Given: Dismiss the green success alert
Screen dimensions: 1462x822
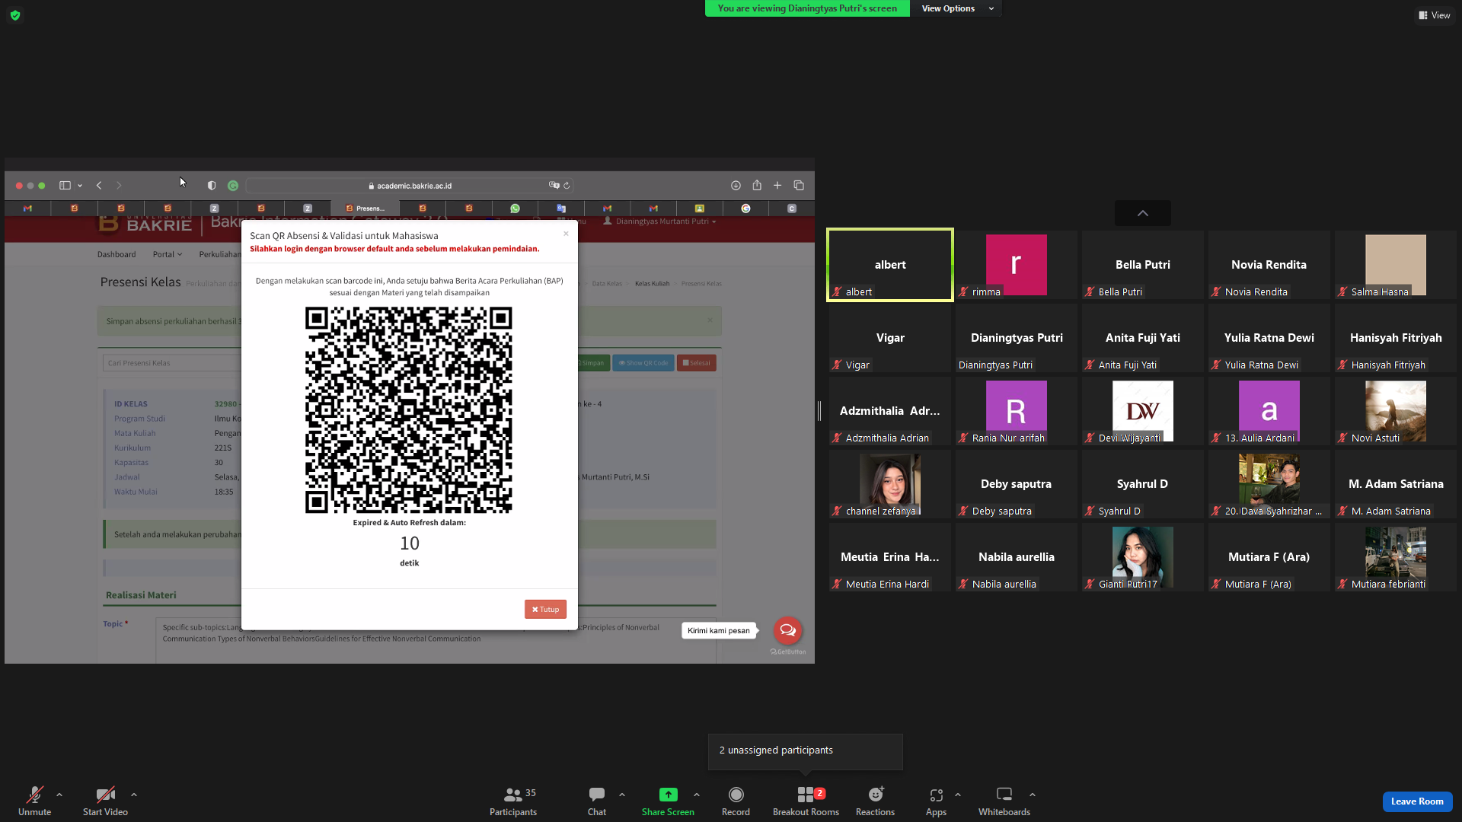Looking at the screenshot, I should 710,320.
